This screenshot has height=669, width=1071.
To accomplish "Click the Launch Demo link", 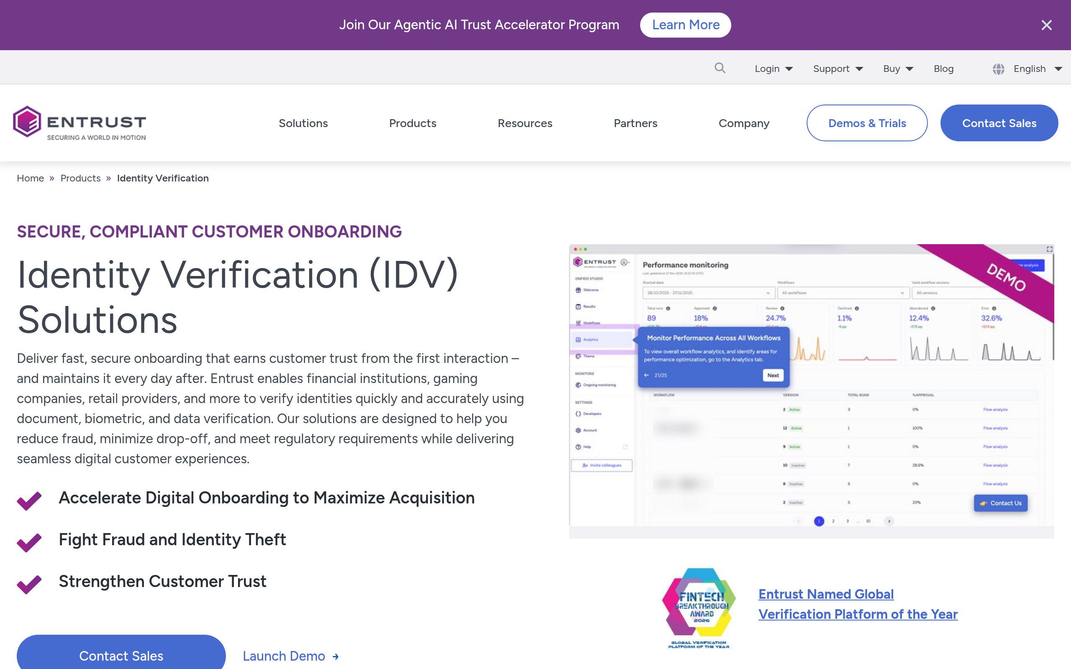I will (291, 656).
